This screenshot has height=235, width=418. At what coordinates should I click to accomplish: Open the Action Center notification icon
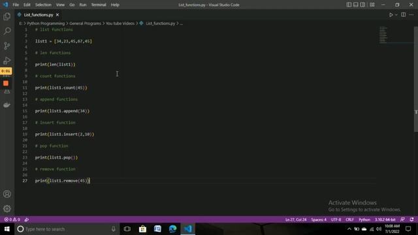[x=408, y=229]
